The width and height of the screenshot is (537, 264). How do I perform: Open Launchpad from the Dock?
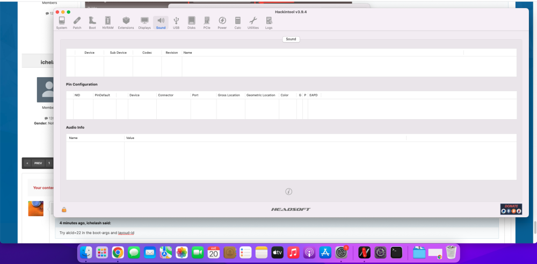[x=101, y=253]
